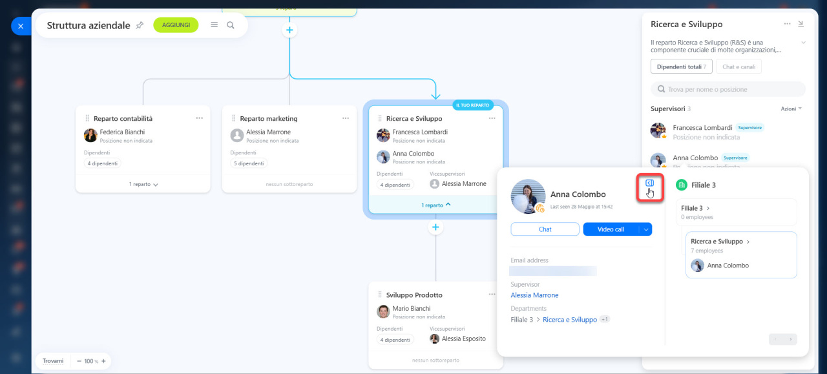Screen dimensions: 827x374
Task: Select Anna Colombo in Ricerca e Sviluppo card
Action: tap(413, 154)
